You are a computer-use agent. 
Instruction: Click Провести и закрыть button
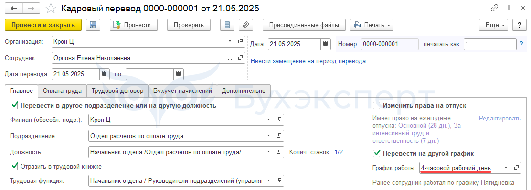point(43,25)
